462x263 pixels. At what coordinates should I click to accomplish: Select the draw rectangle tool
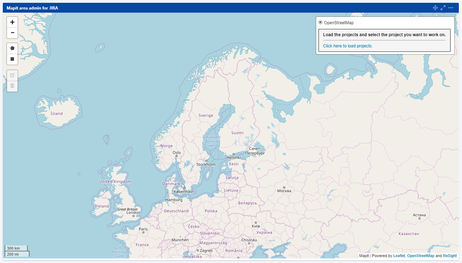click(12, 59)
